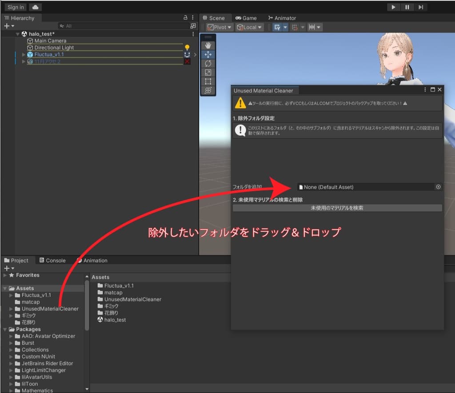Select the Rotate tool
This screenshot has height=393, width=455.
click(x=208, y=64)
